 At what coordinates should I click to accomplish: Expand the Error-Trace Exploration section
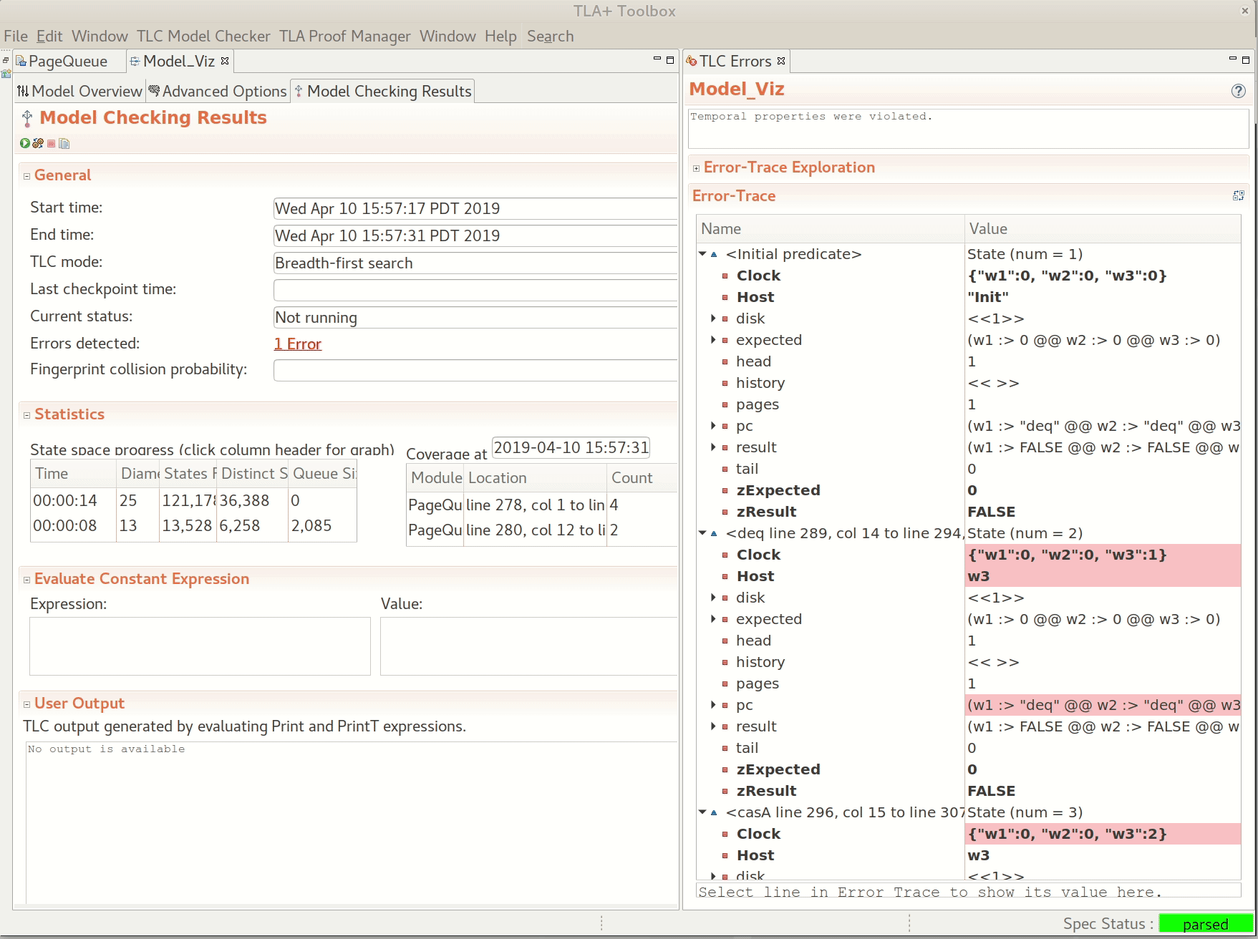click(x=696, y=168)
